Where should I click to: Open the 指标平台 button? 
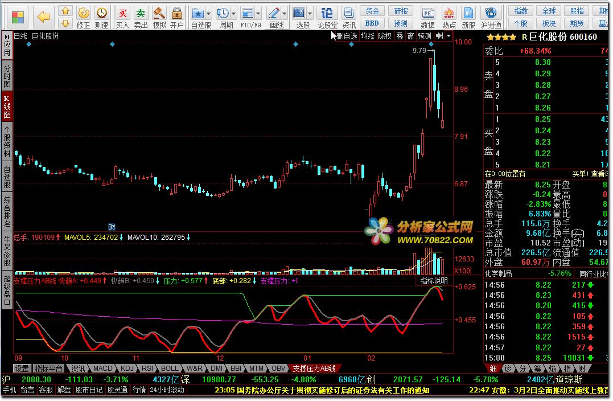coord(48,369)
